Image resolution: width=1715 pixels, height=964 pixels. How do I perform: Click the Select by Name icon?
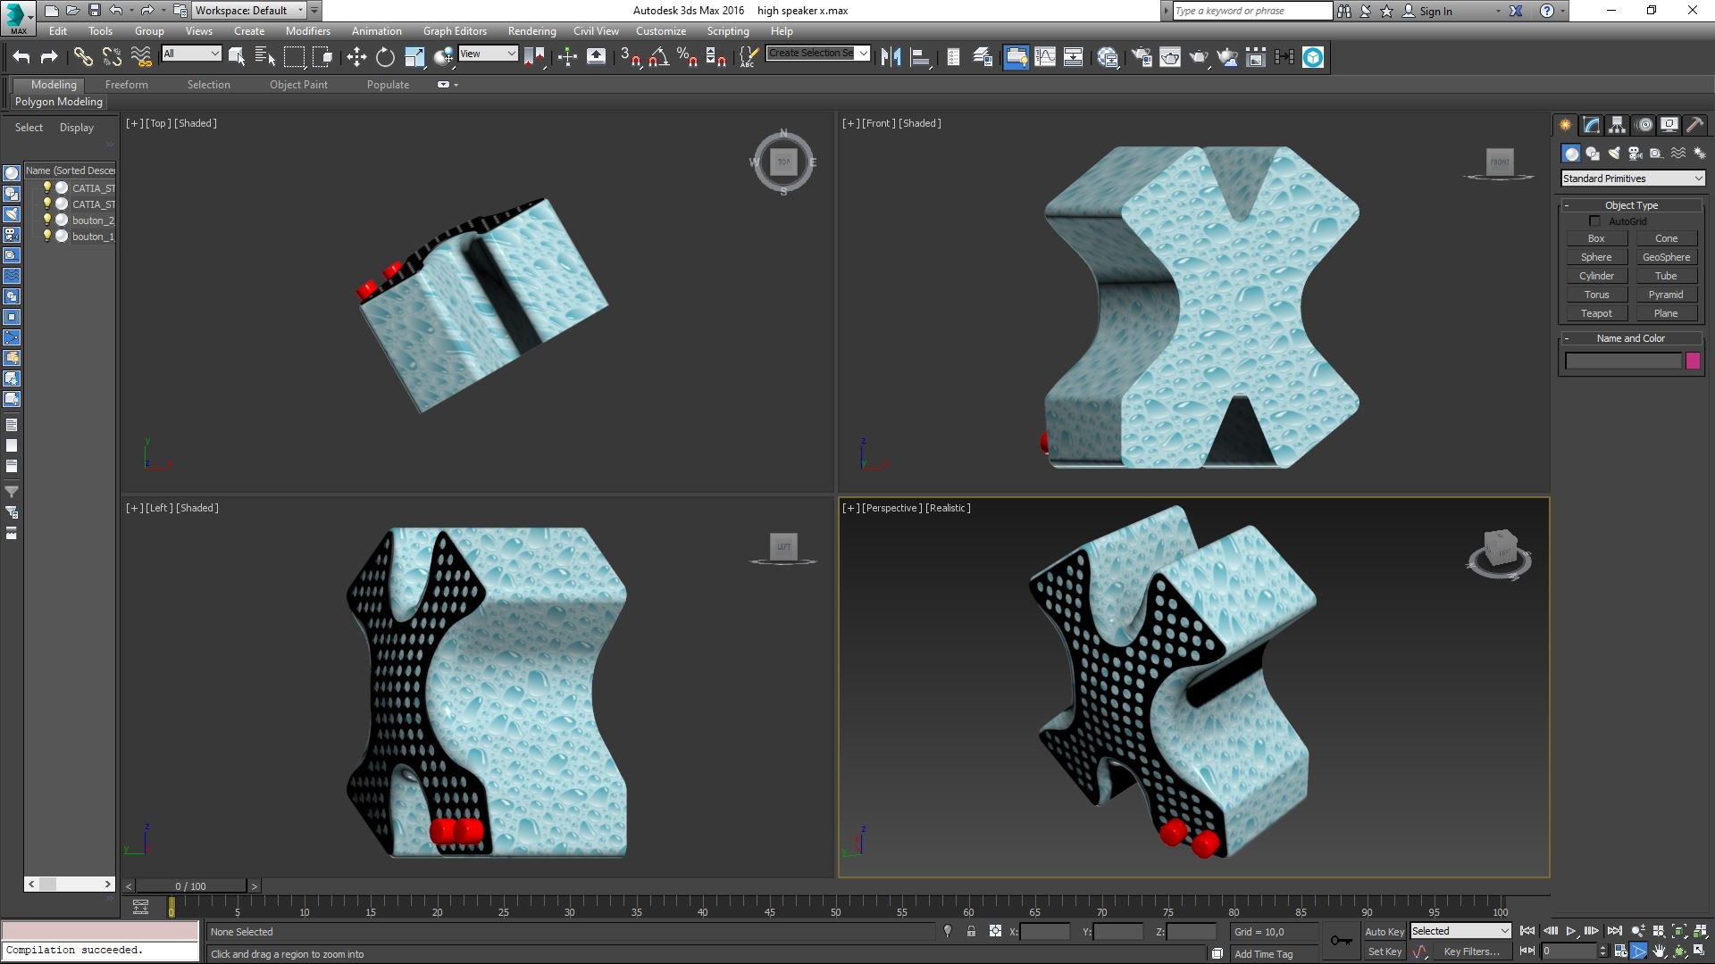[265, 57]
